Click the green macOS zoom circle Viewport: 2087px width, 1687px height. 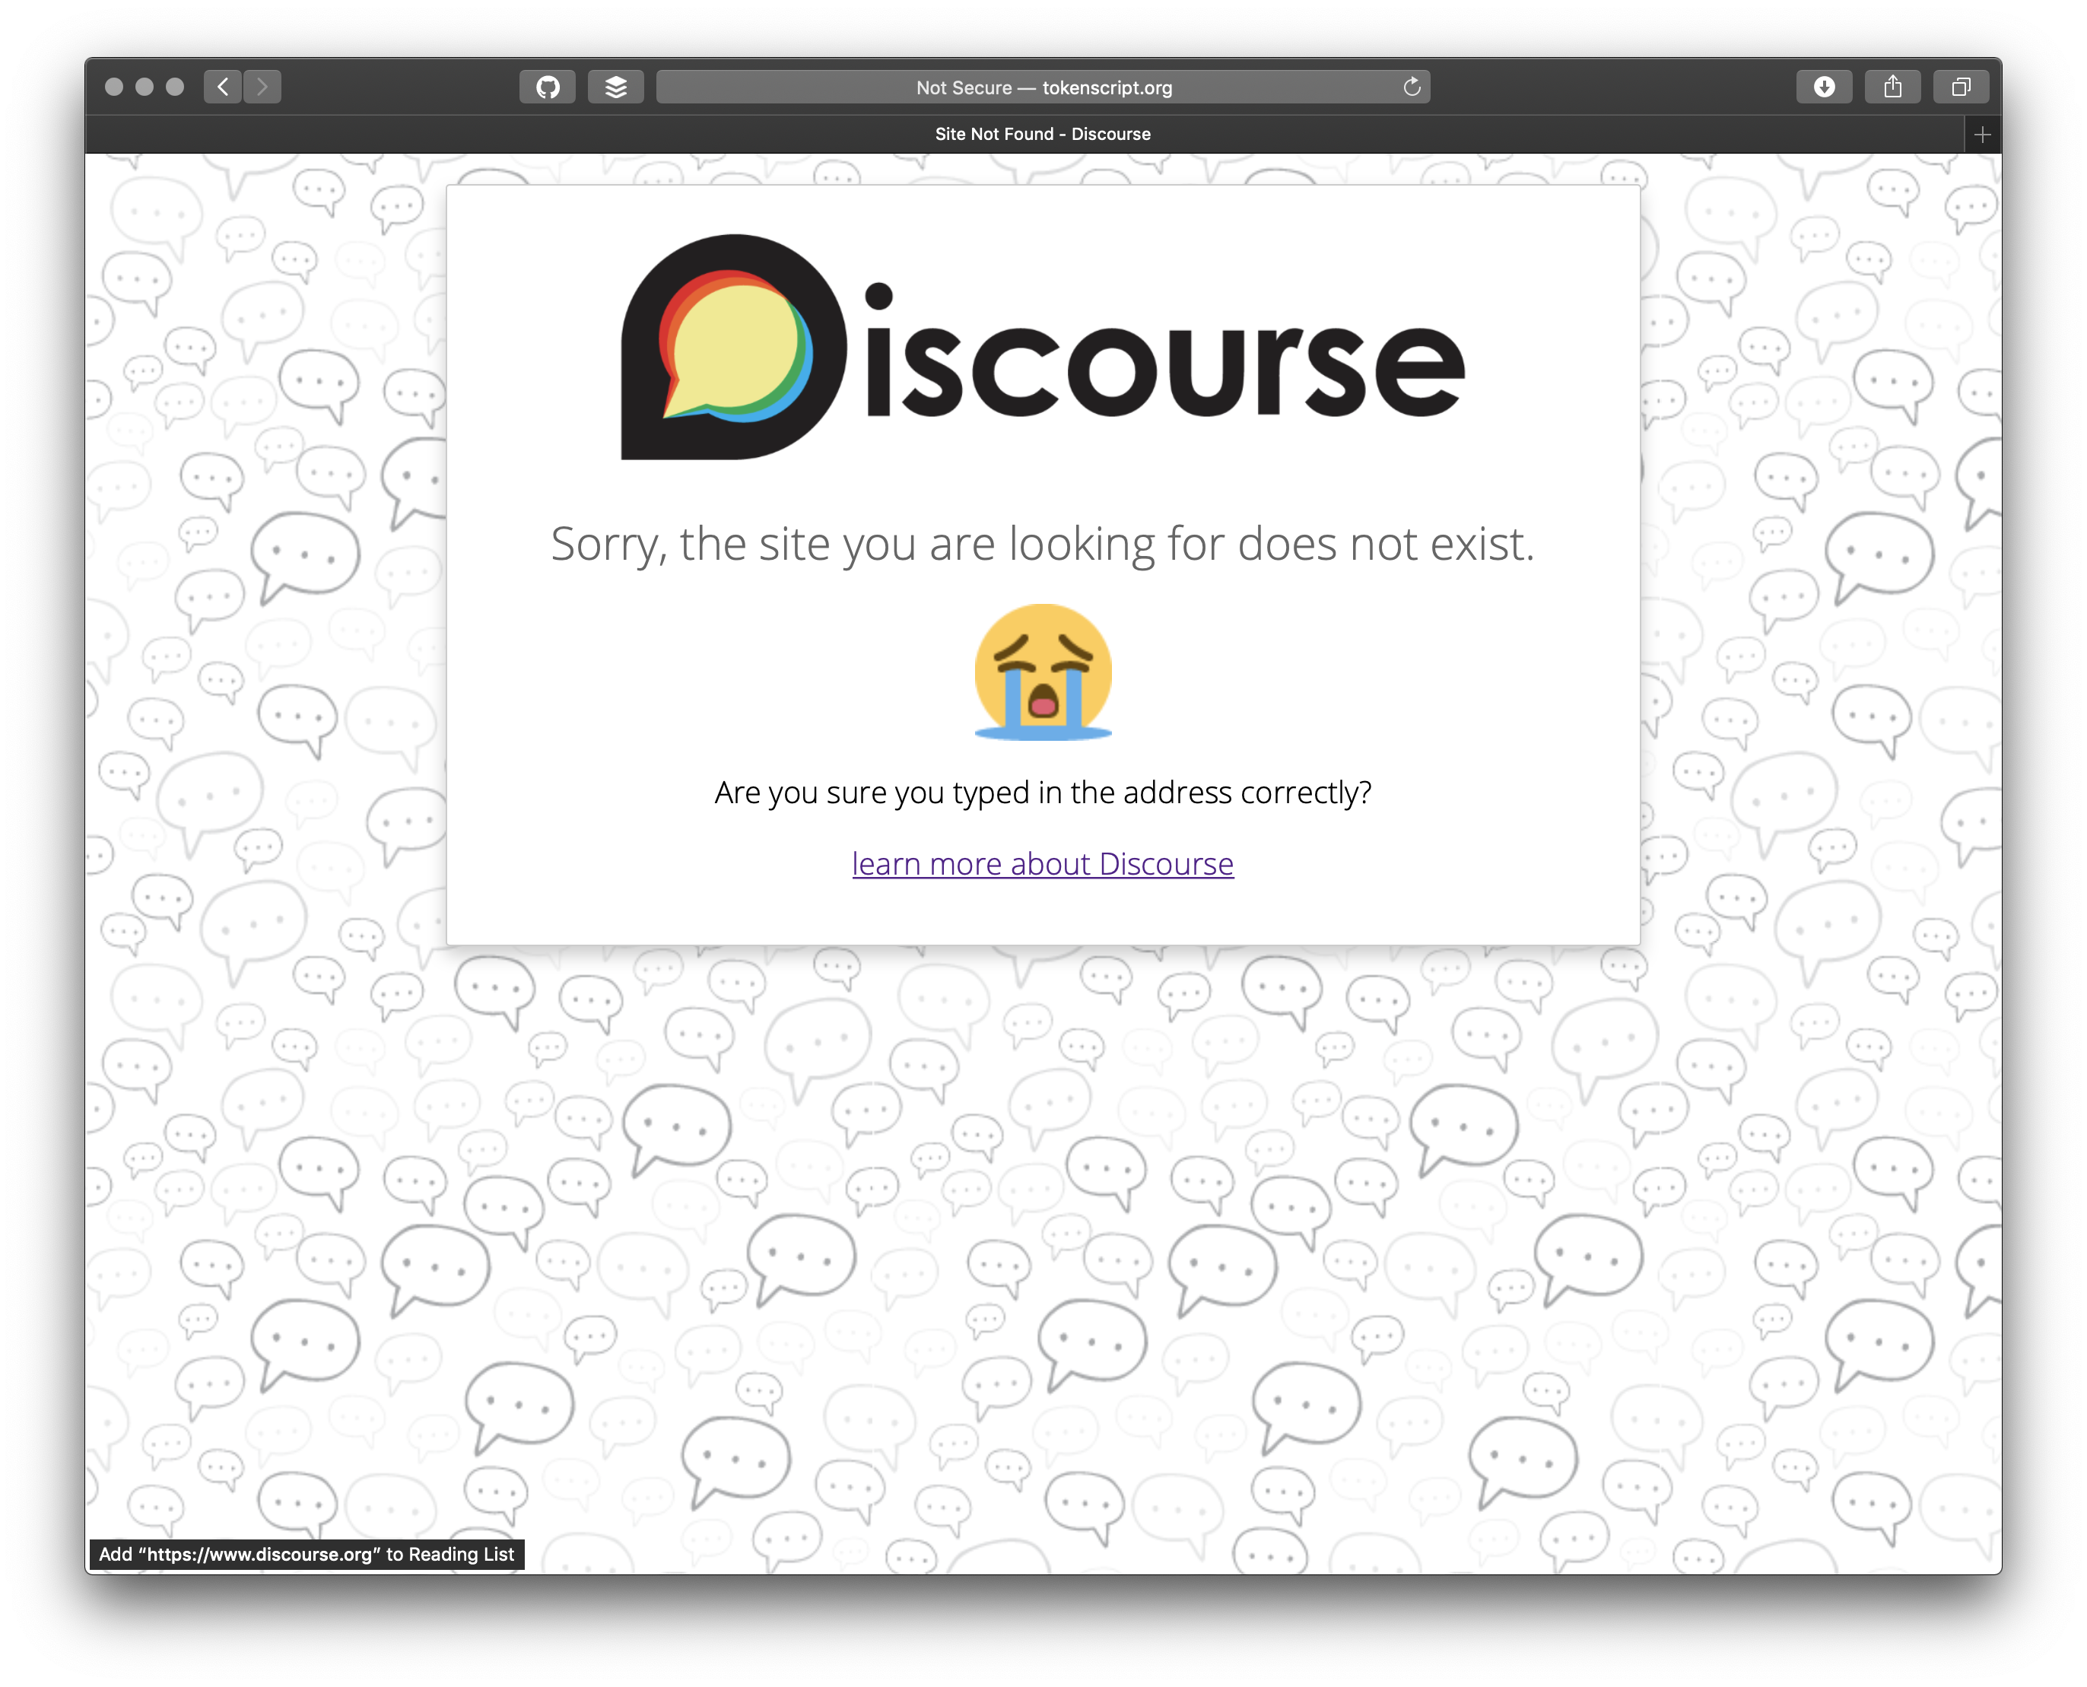(174, 87)
